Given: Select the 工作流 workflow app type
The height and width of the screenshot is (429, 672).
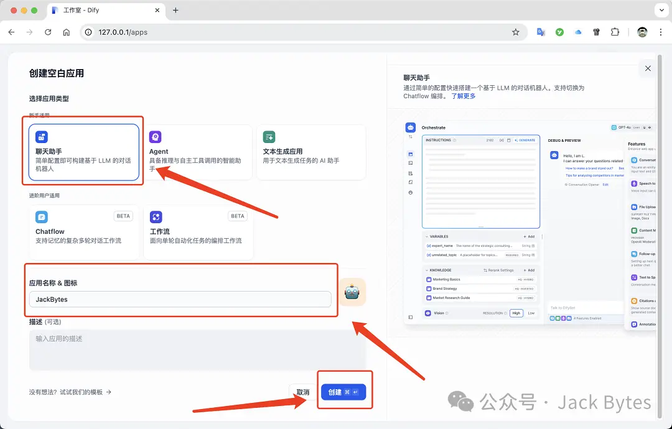Looking at the screenshot, I should tap(198, 232).
